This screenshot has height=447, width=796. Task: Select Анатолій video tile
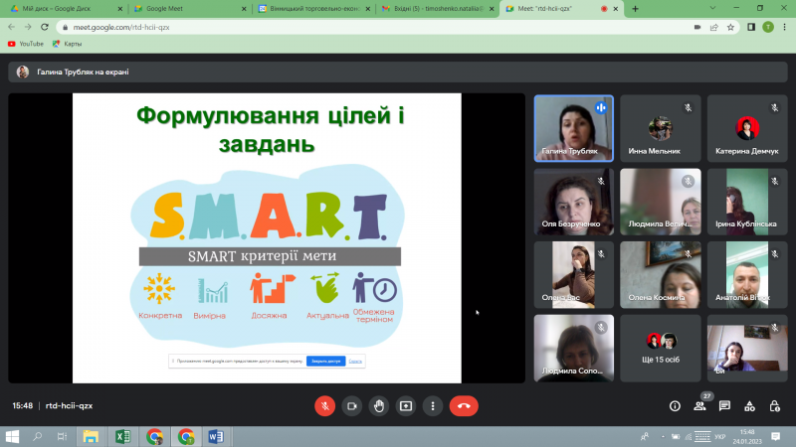747,275
